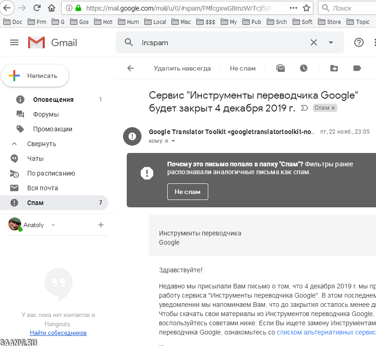Image resolution: width=376 pixels, height=346 pixels.
Task: Add Hangouts contact plus icon
Action: [x=101, y=225]
